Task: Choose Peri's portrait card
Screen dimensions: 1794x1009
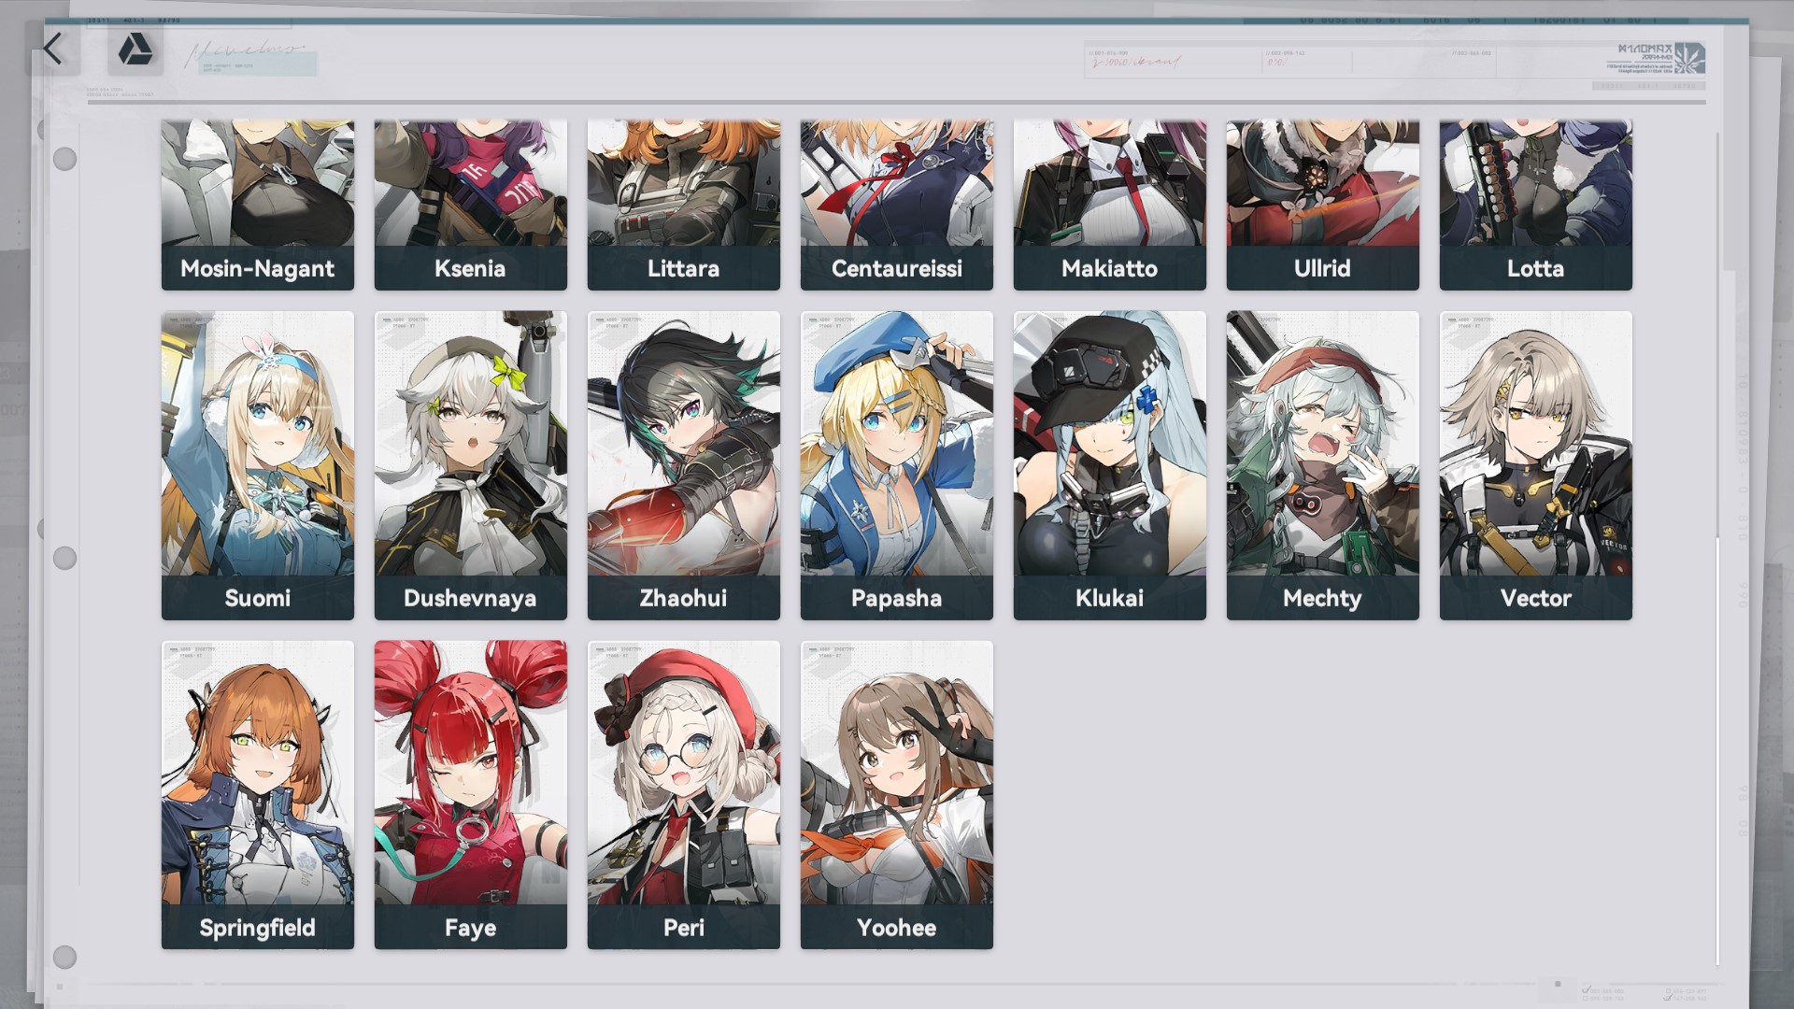Action: coord(684,795)
